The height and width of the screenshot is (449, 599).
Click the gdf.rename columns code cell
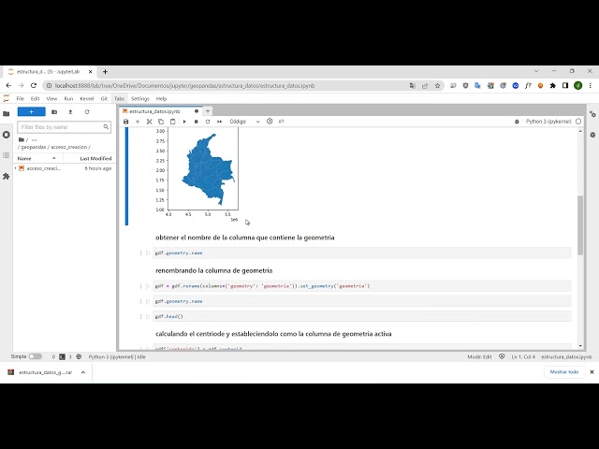pyautogui.click(x=362, y=286)
